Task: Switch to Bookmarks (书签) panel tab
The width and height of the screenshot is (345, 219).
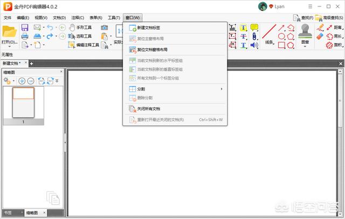Action: (x=8, y=213)
